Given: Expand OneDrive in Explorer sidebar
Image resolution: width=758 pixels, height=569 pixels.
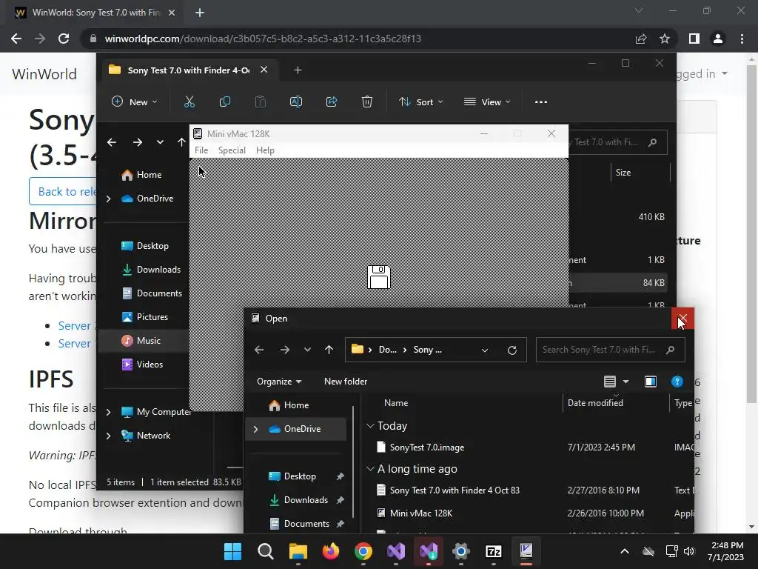Looking at the screenshot, I should click(x=108, y=199).
